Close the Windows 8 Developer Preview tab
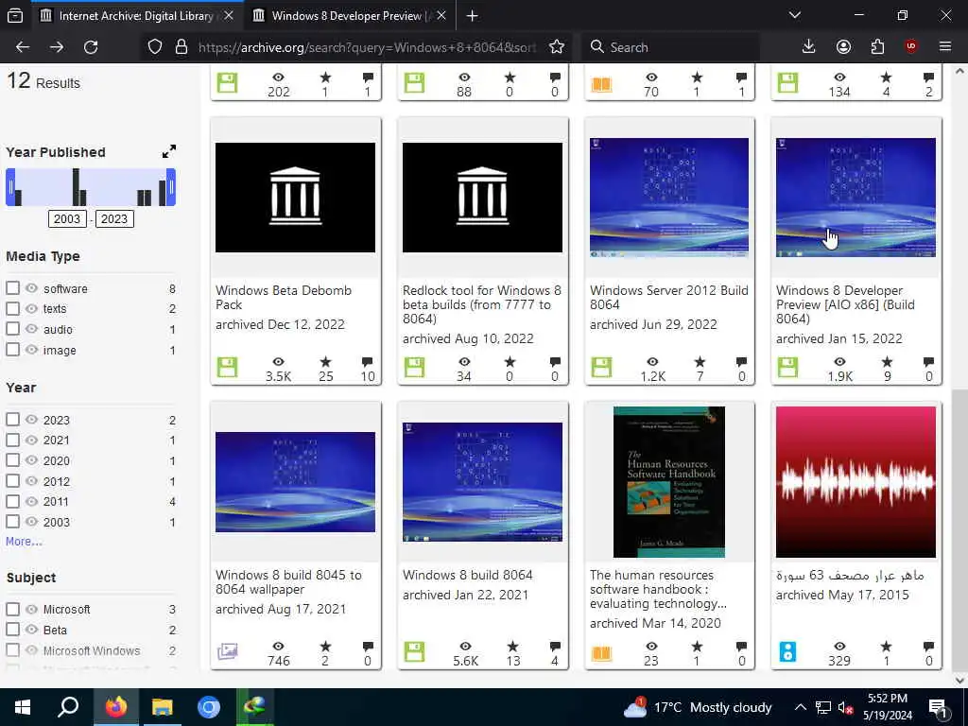 (x=441, y=15)
